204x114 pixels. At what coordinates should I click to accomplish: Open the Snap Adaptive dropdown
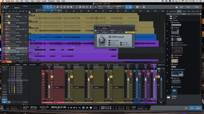pos(120,6)
